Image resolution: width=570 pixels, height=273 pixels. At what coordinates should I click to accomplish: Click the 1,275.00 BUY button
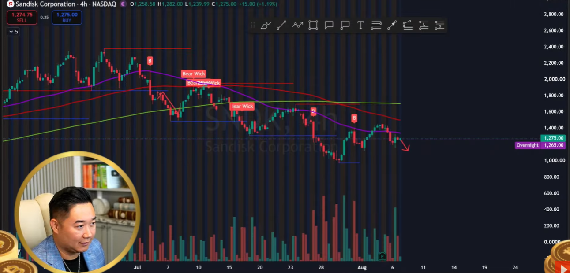[67, 17]
